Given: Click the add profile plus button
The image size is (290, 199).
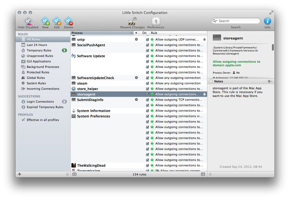Looking at the screenshot, I should [20, 174].
